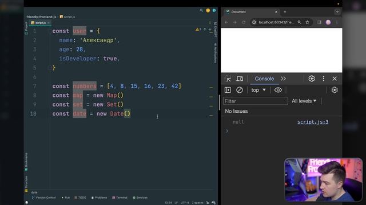Screen dimensions: 366x205
Task: Click the teal plugin icon in IDE toolbar
Action: point(214,10)
